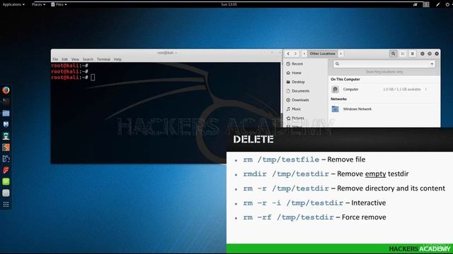Screen dimensions: 453x254
Task: Open the power system menu in top bar
Action: pyautogui.click(x=447, y=4)
